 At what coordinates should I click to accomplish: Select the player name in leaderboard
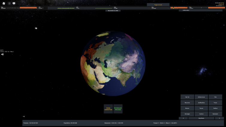(186, 10)
